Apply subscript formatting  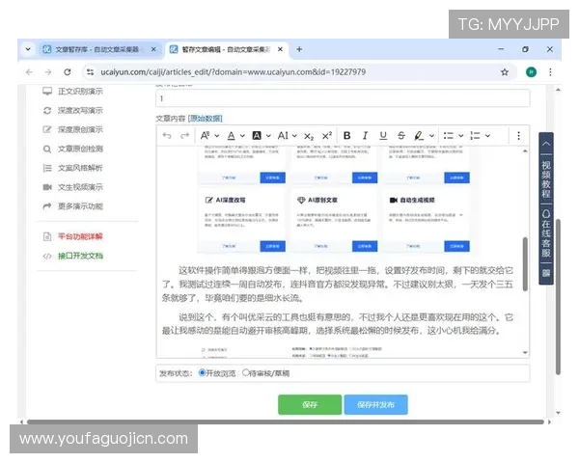(309, 136)
